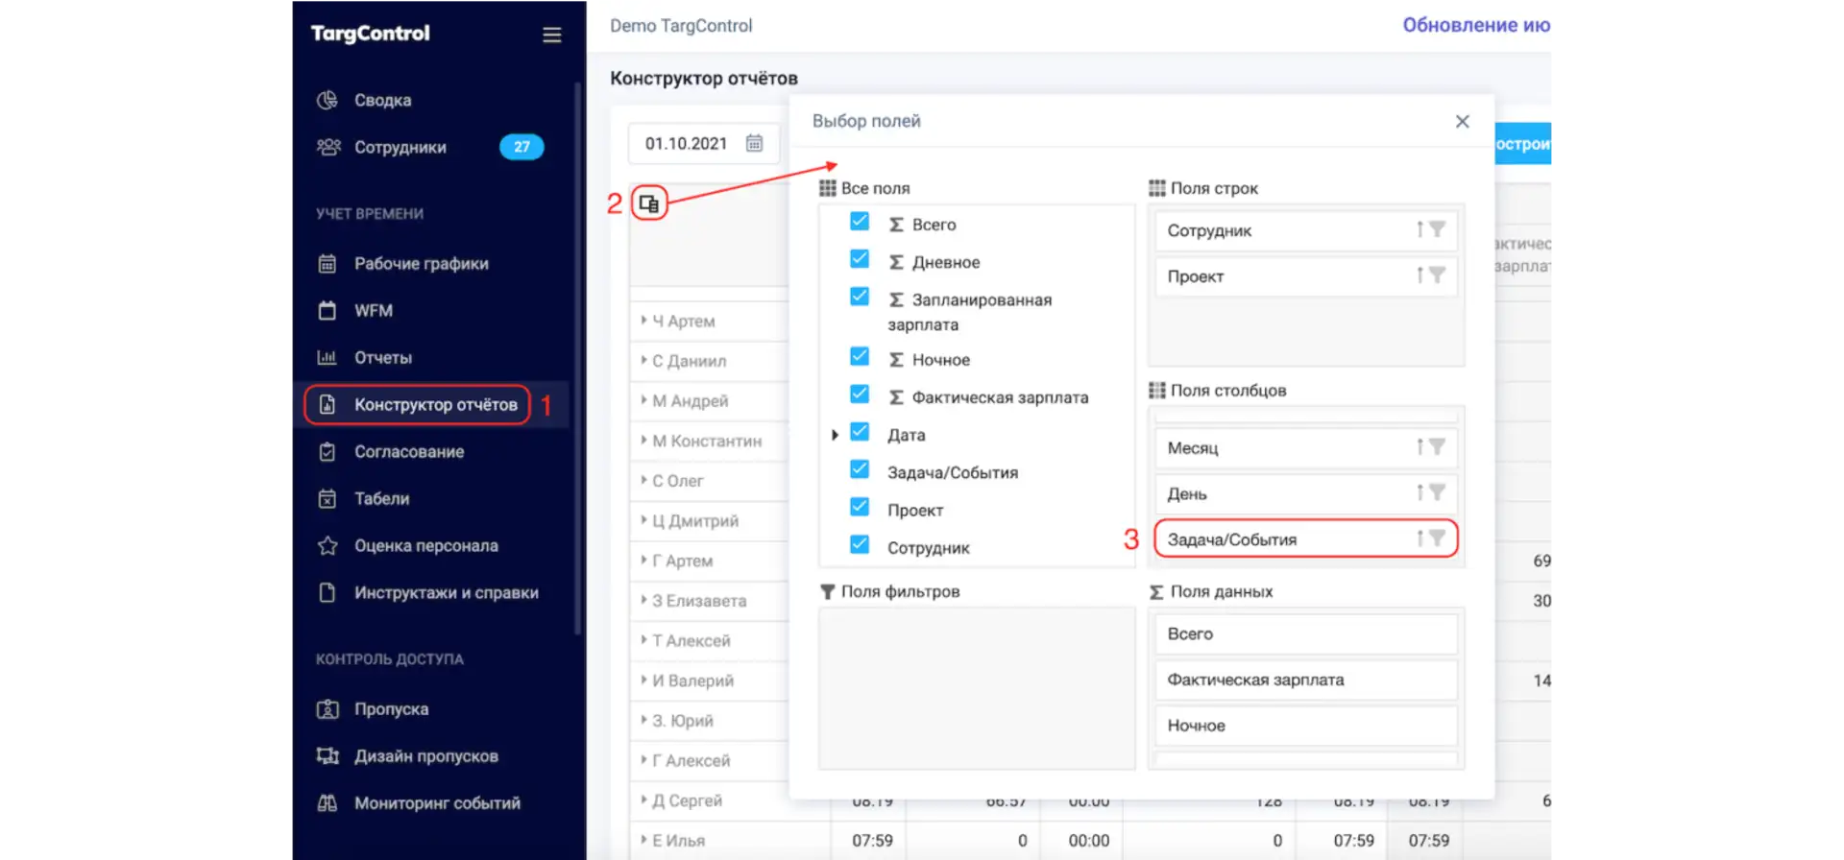Image resolution: width=1844 pixels, height=860 pixels.
Task: Expand the Ч Артем employee row
Action: click(643, 320)
